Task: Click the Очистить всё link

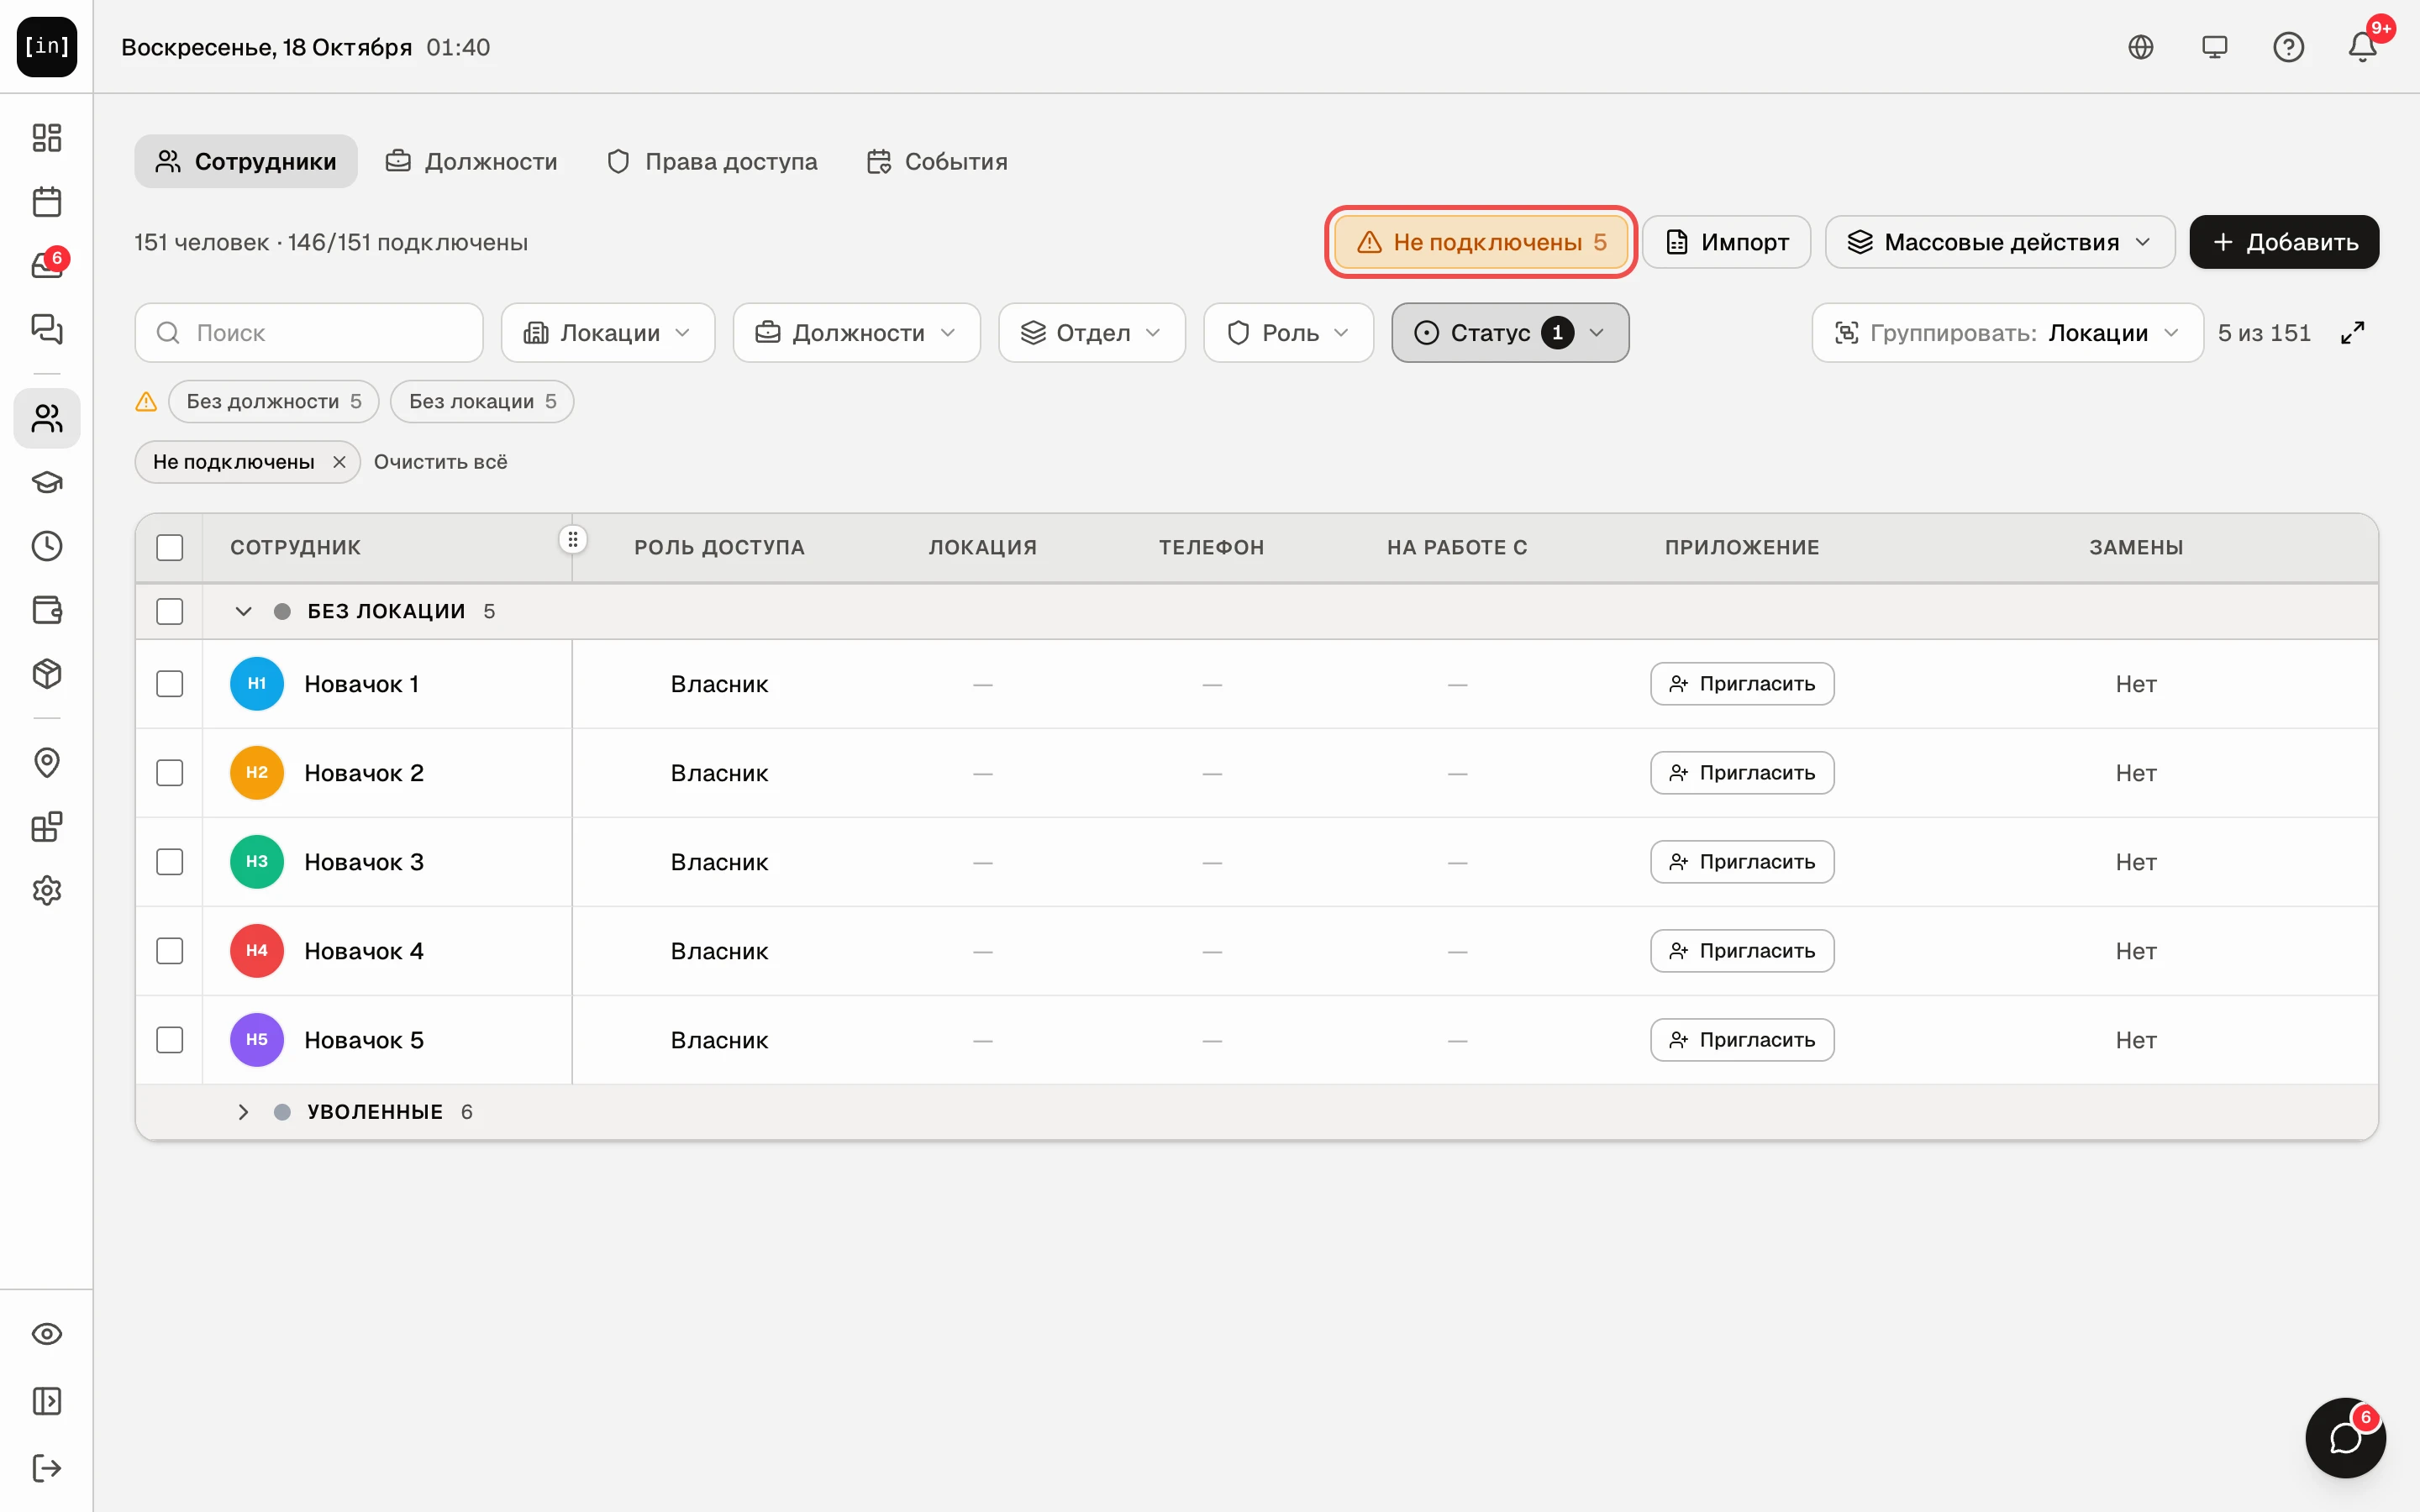Action: 440,462
